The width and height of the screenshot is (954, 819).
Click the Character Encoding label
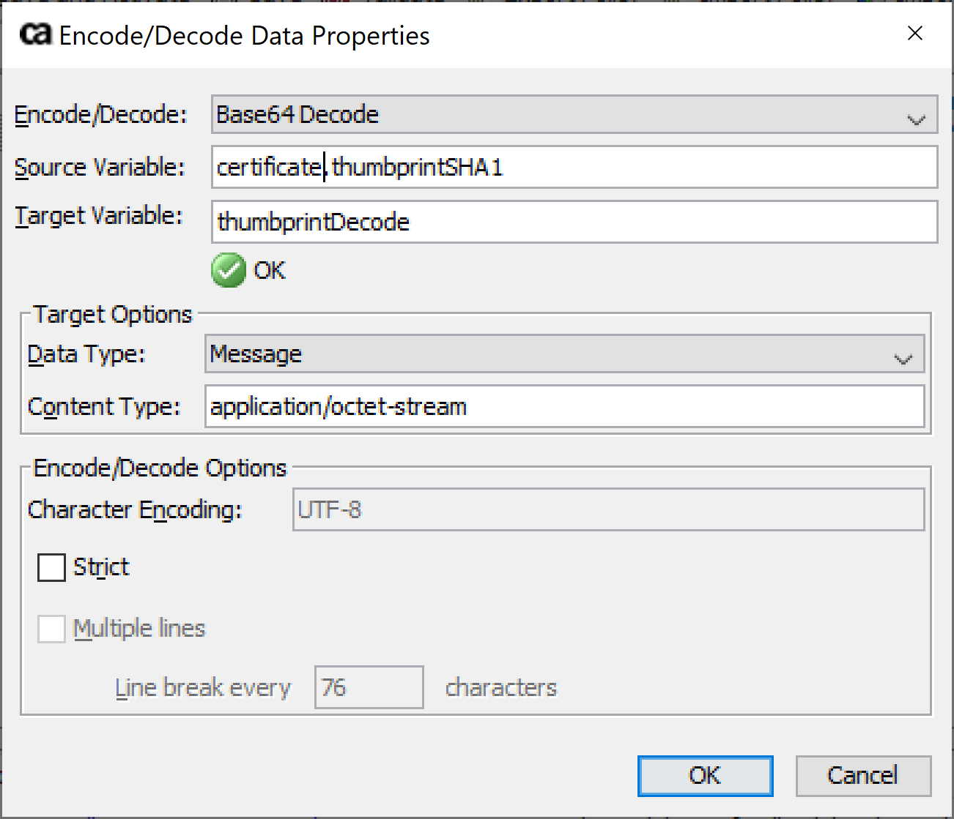click(x=135, y=510)
